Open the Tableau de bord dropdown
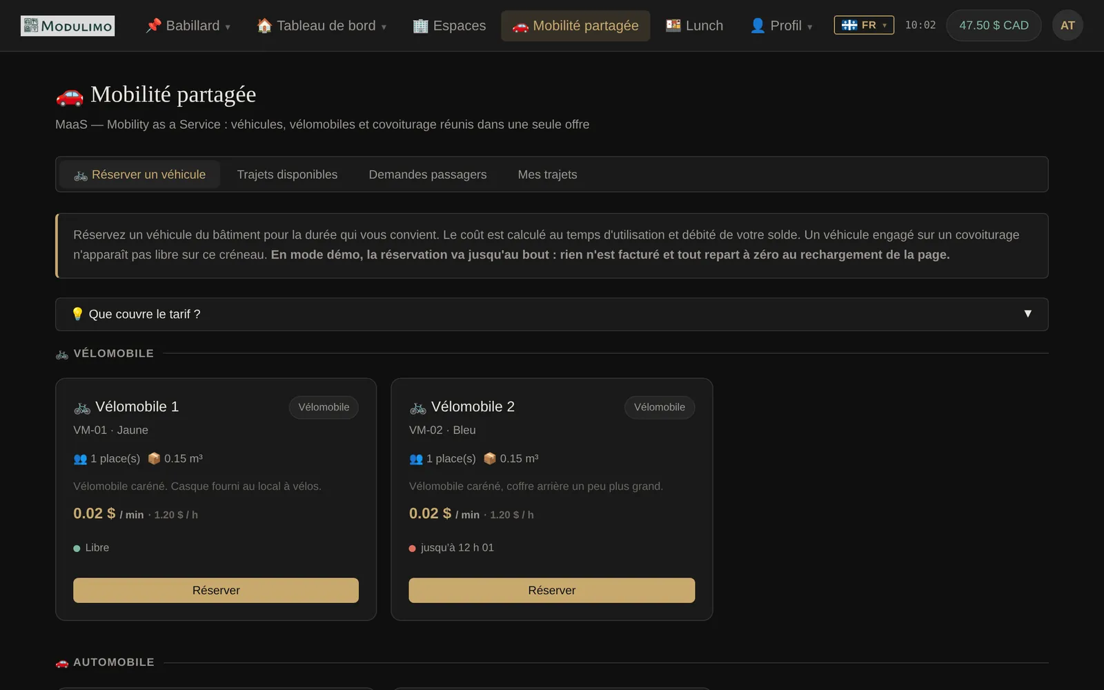Viewport: 1104px width, 690px height. 322,26
